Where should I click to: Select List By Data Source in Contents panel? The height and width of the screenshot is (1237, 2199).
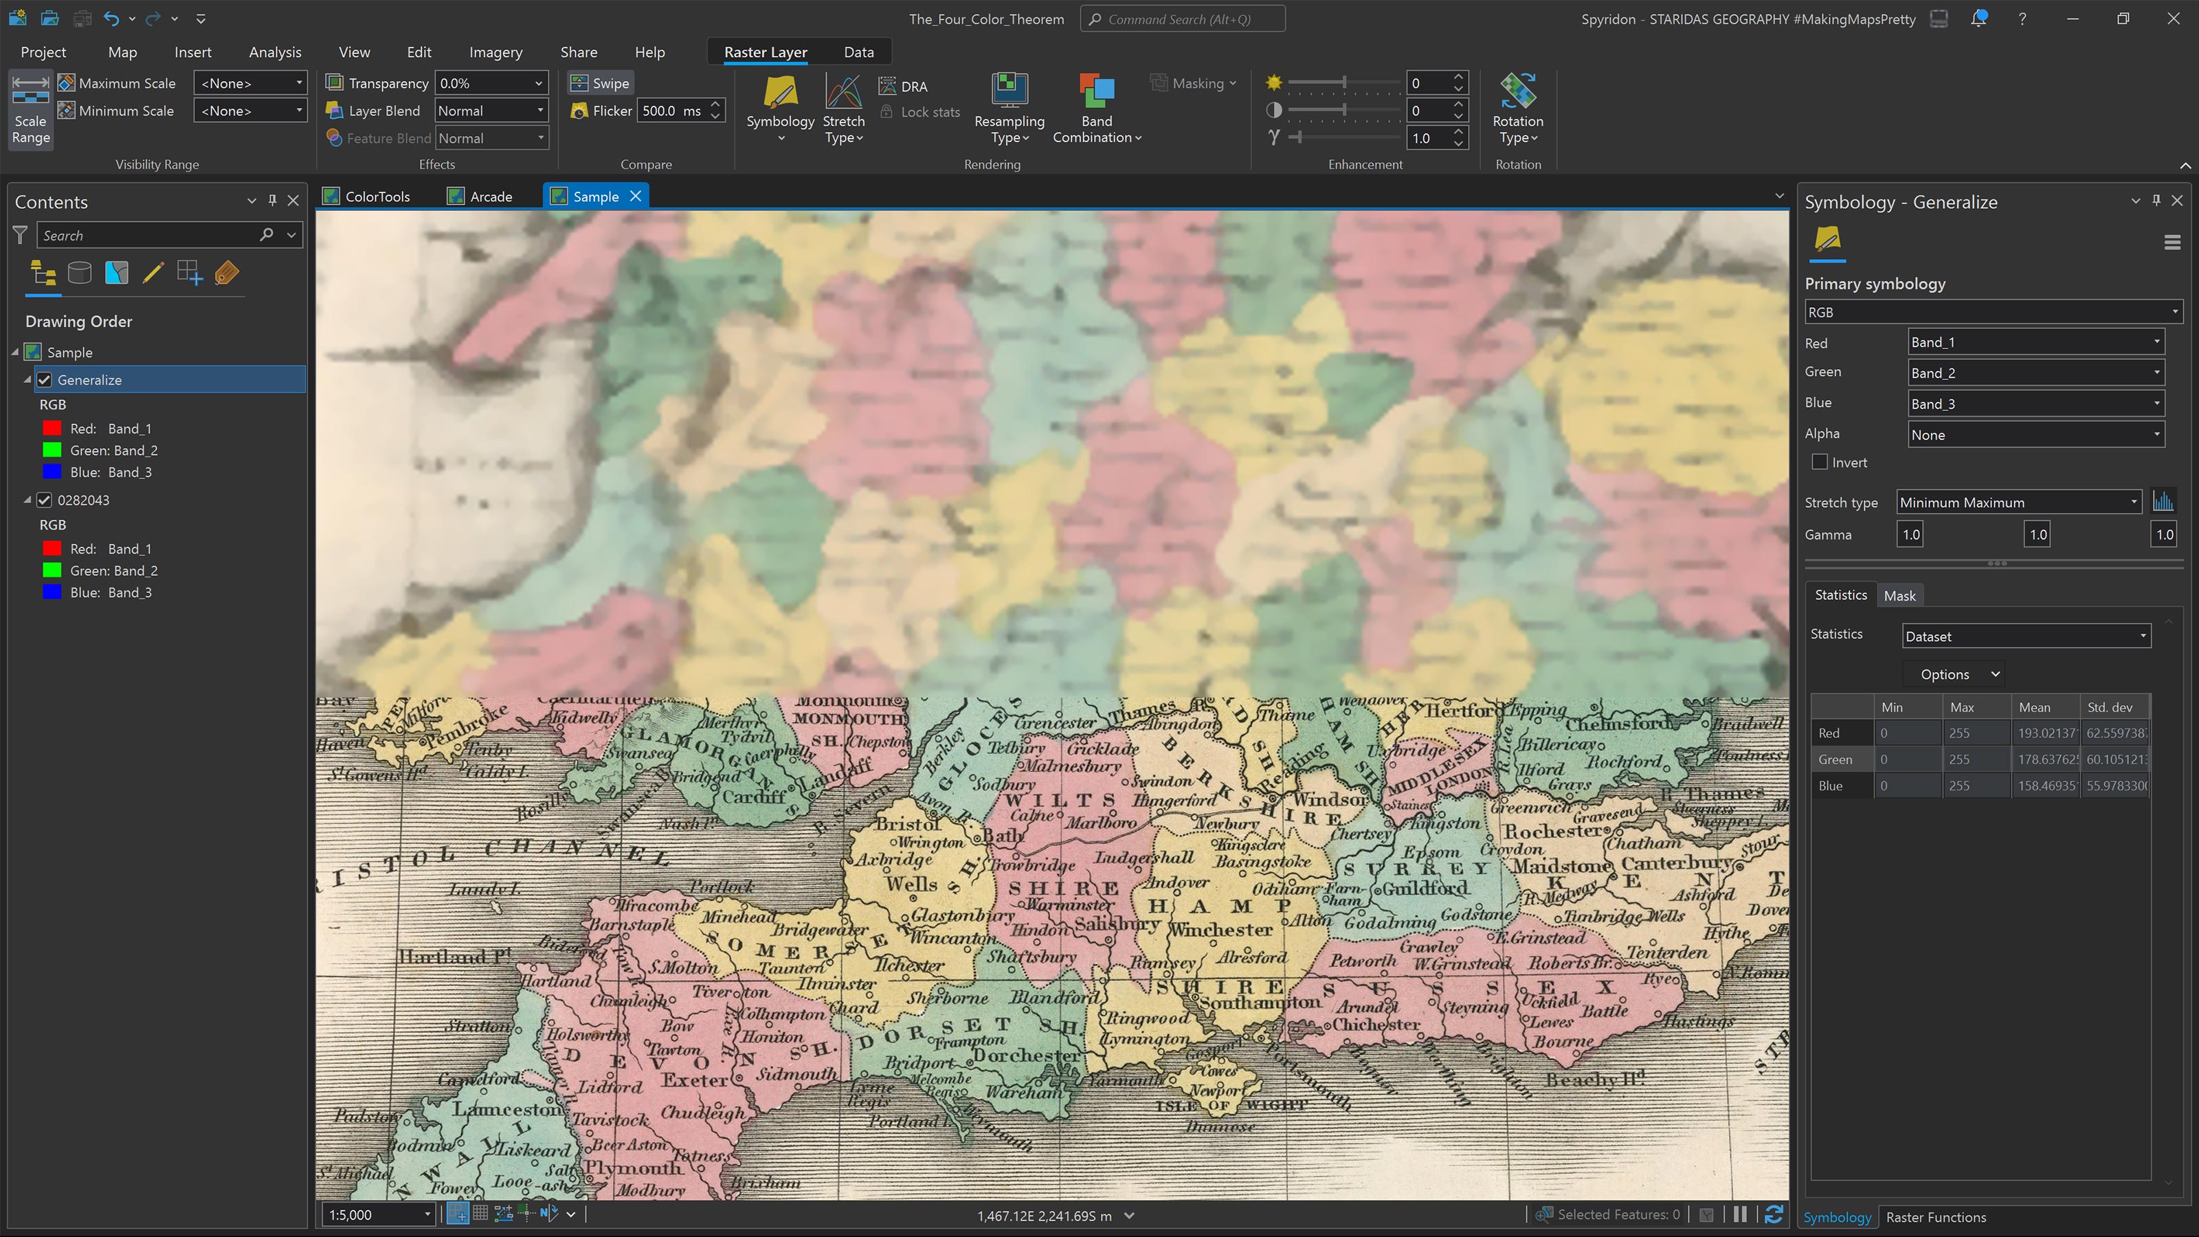[x=80, y=274]
